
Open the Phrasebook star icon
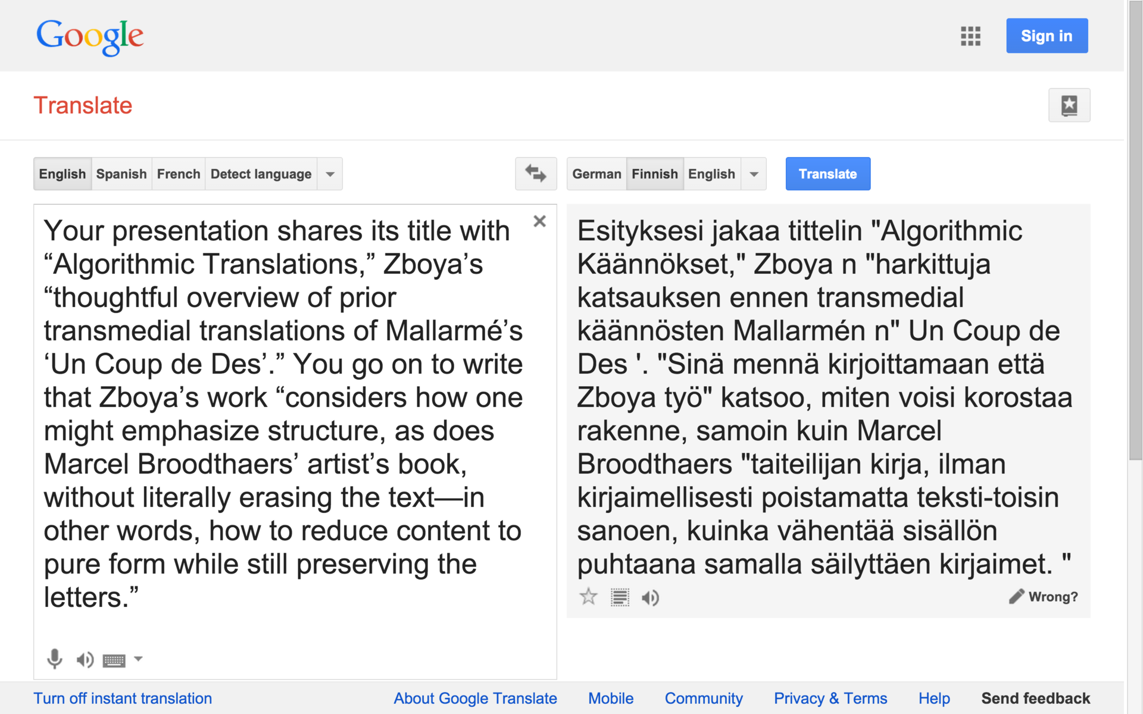(1069, 105)
